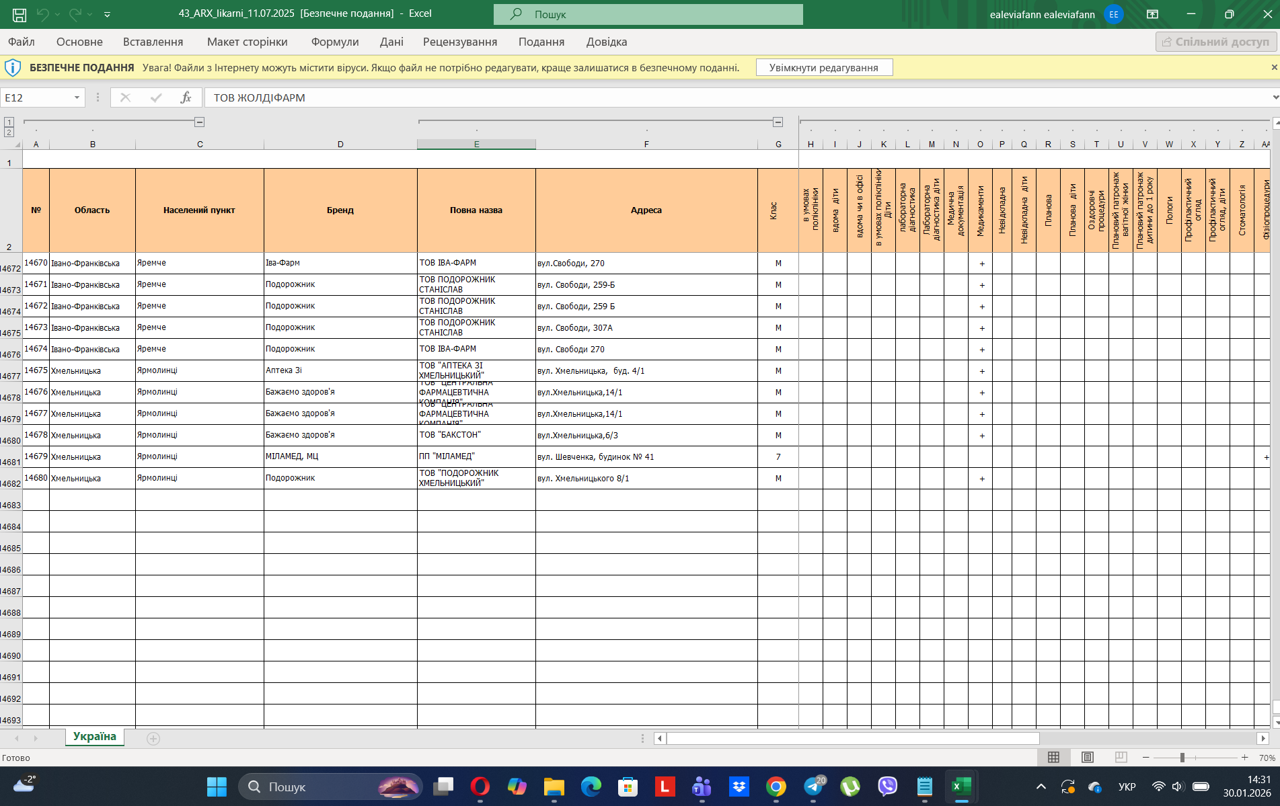Image resolution: width=1280 pixels, height=806 pixels.
Task: Open the Довідка tab
Action: [607, 42]
